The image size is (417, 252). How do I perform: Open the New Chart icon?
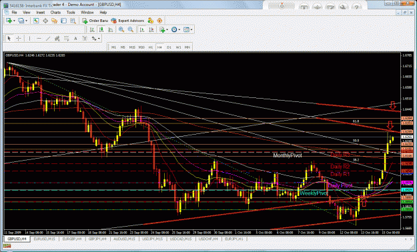click(x=9, y=21)
